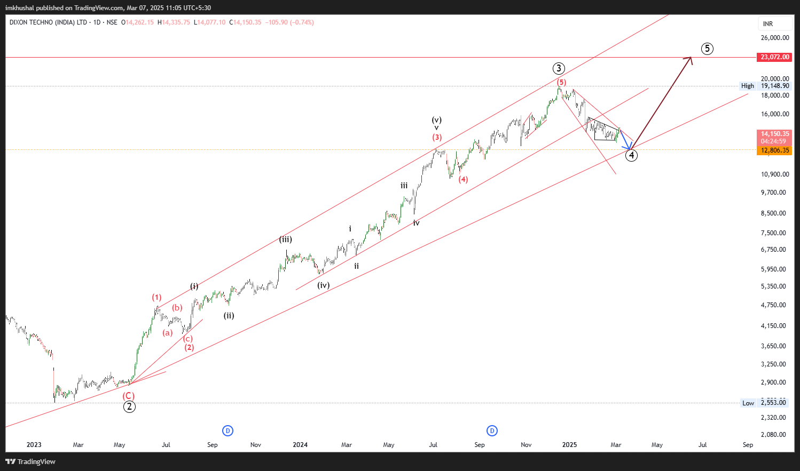The height and width of the screenshot is (471, 800).
Task: Click the 1D interval label in header
Action: pos(97,22)
